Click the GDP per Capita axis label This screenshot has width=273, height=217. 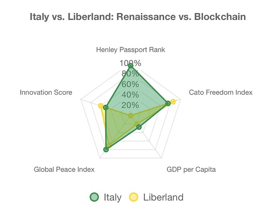pos(191,169)
